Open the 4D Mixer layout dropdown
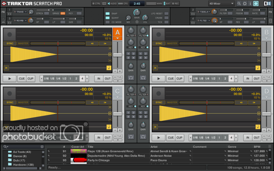The image size is (274, 171). click(221, 3)
